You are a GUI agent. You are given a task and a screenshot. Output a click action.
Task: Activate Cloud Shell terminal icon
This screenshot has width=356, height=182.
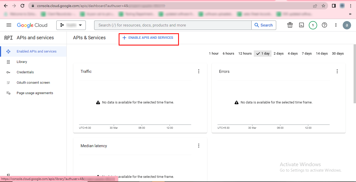pyautogui.click(x=301, y=25)
